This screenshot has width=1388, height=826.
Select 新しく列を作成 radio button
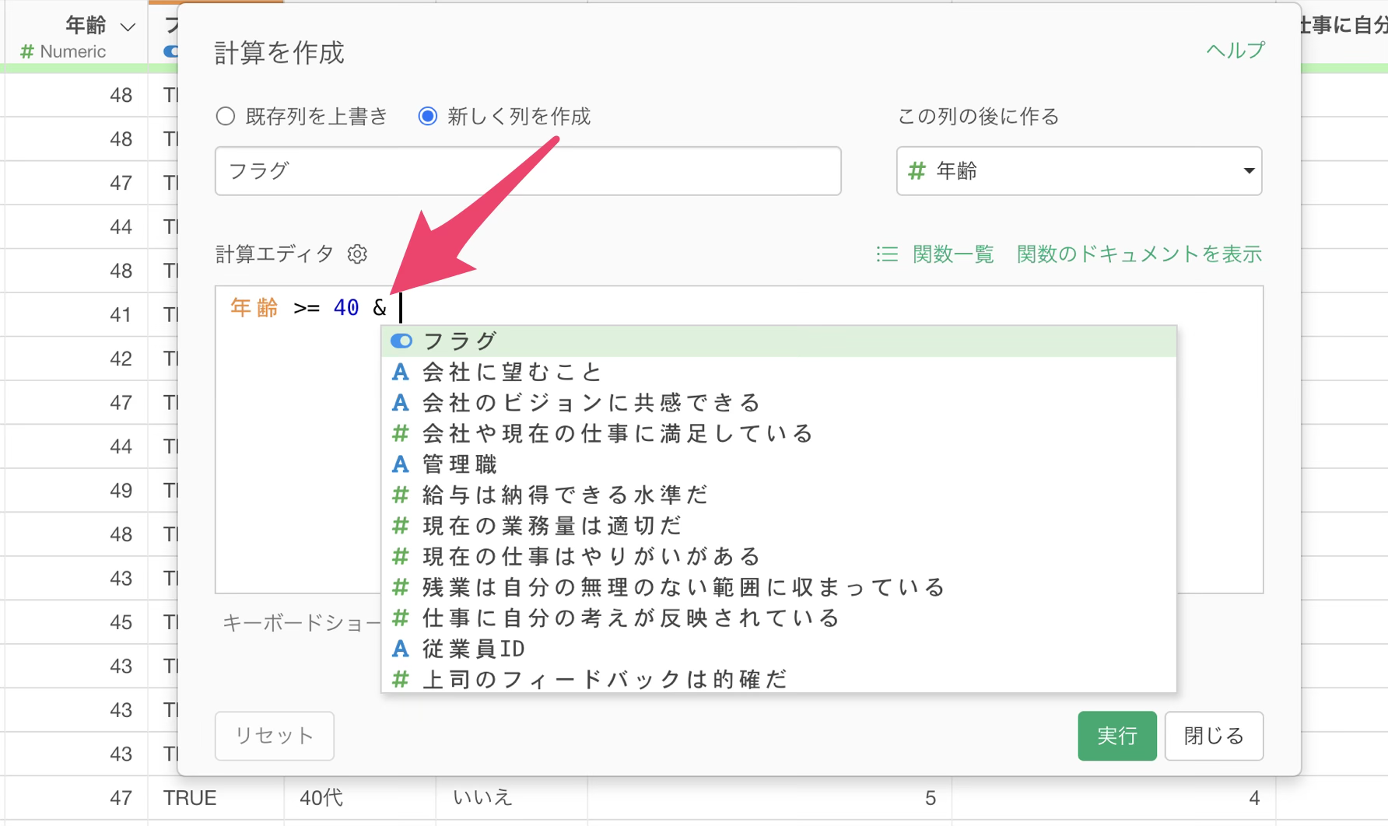tap(428, 117)
